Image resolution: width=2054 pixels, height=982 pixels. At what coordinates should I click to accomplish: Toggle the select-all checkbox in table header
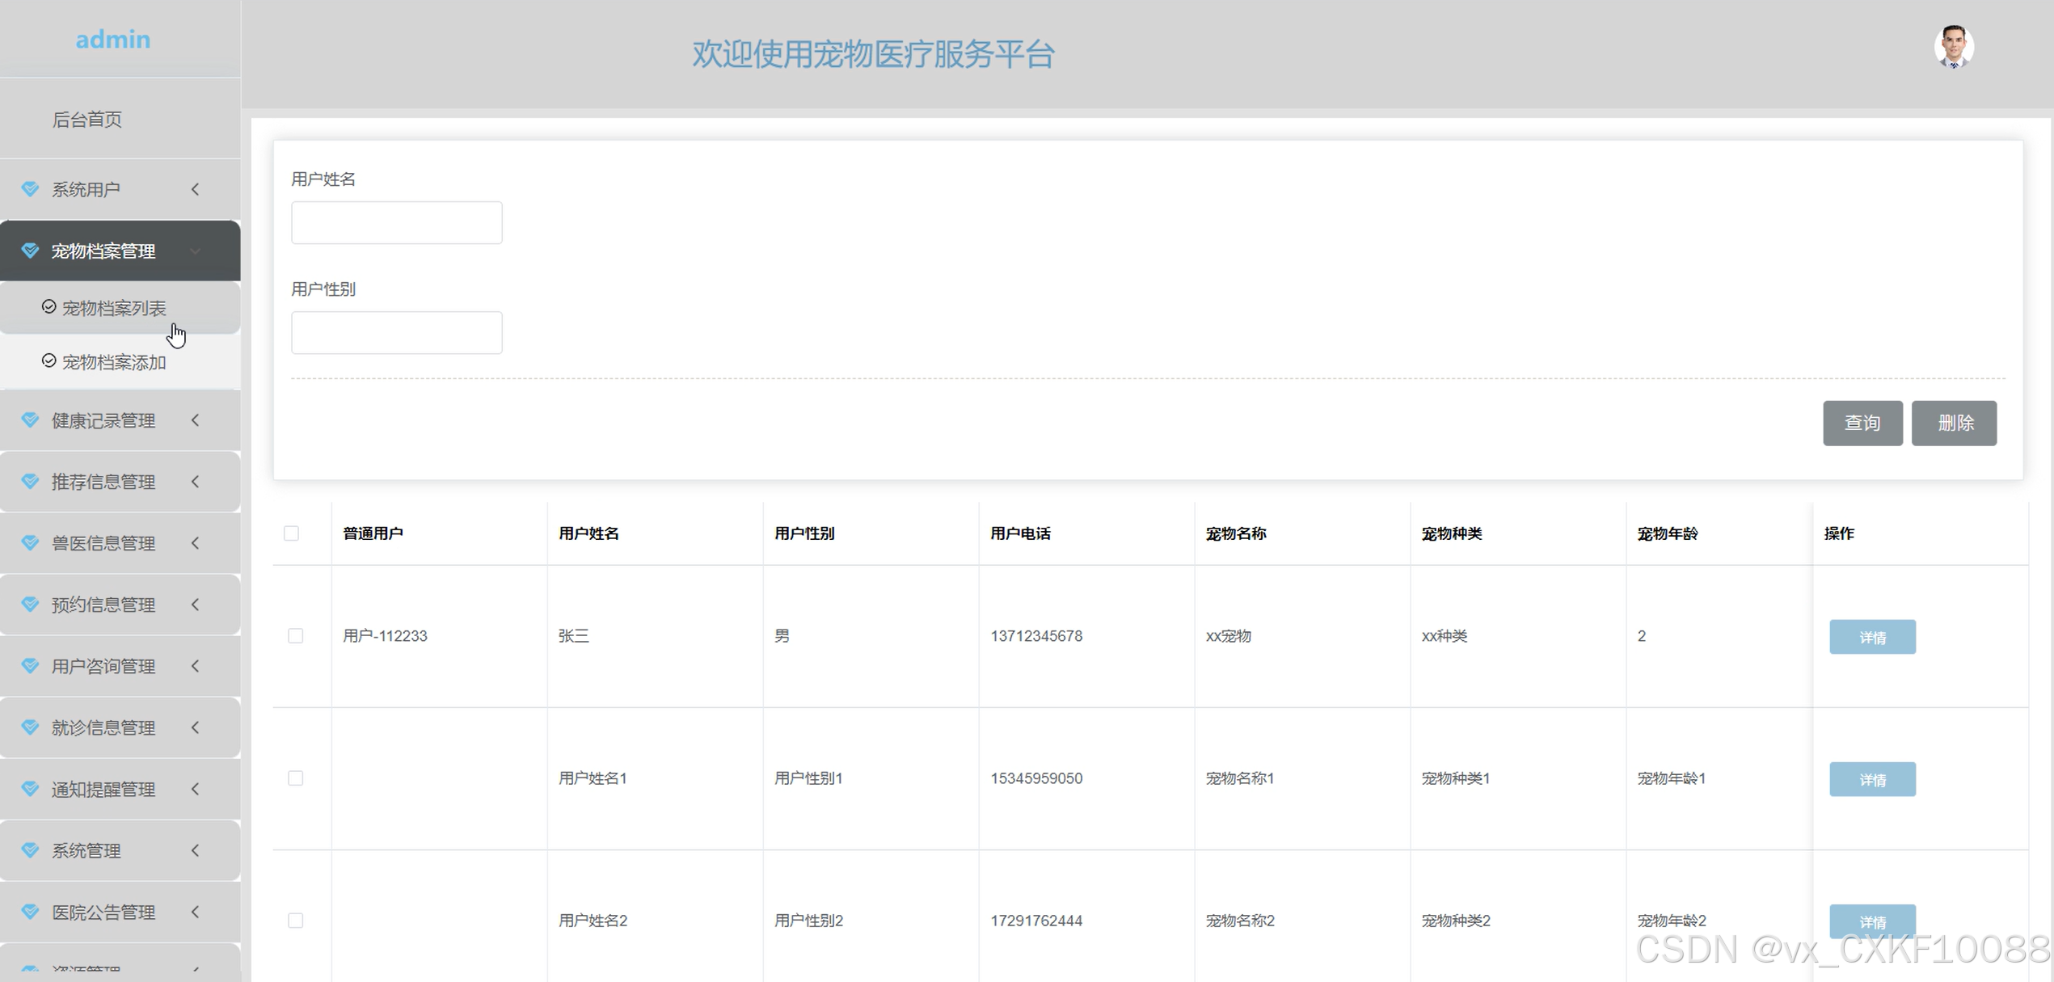tap(292, 533)
